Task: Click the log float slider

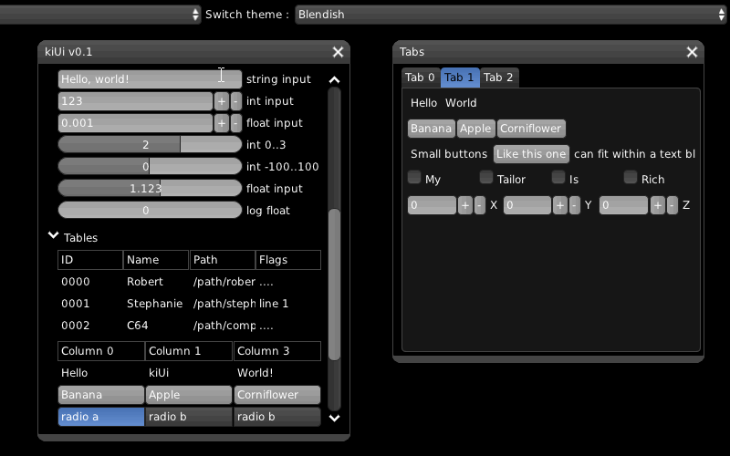Action: (x=150, y=211)
